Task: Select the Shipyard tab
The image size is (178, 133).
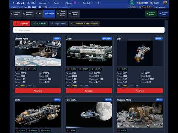Action: (x=49, y=14)
